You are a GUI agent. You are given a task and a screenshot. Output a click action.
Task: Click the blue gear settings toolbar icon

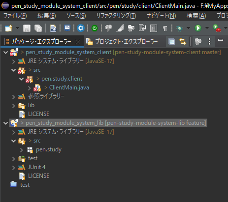click(x=81, y=28)
